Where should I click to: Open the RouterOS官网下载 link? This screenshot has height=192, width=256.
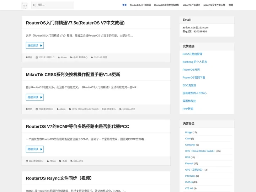[194, 78]
